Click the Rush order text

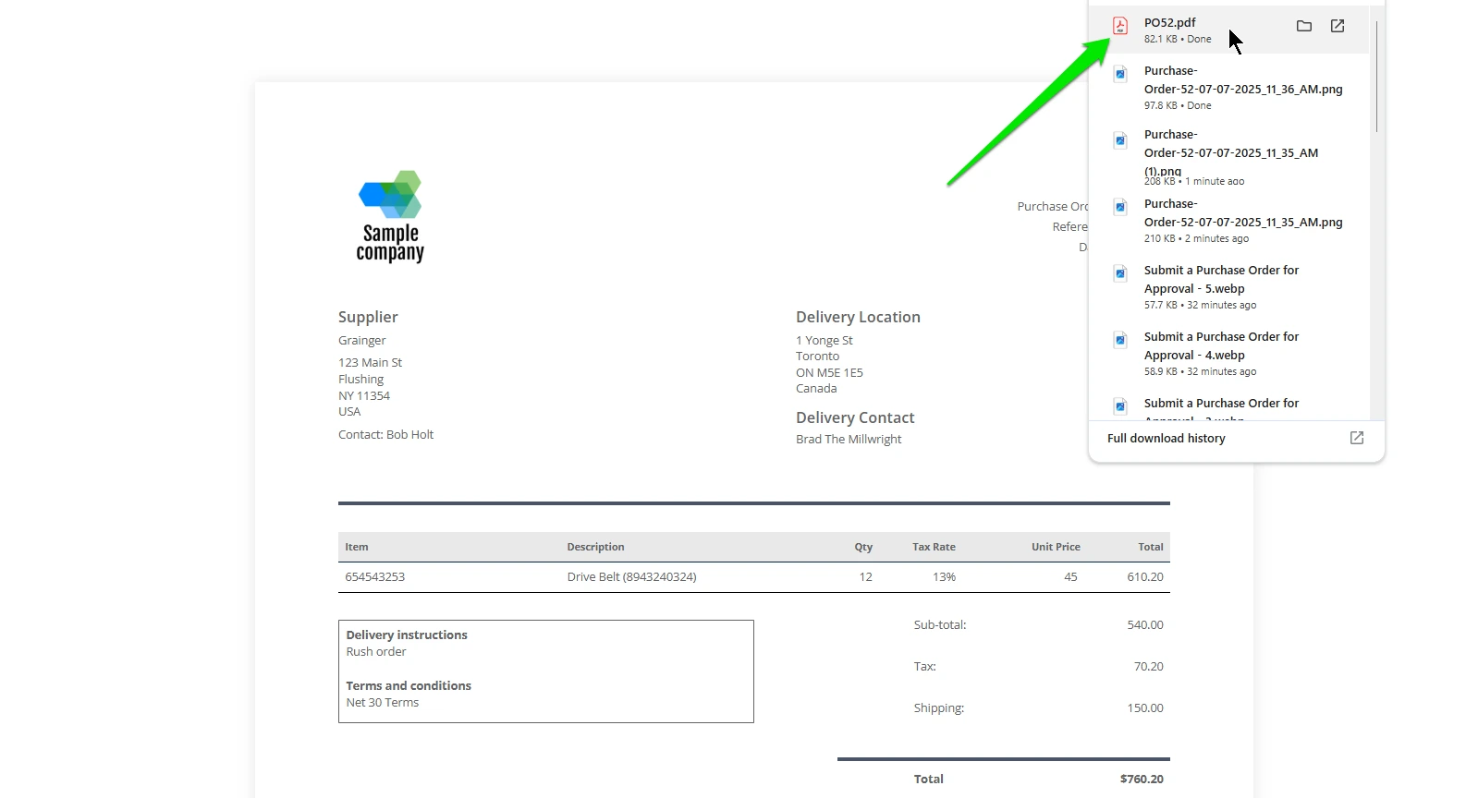376,651
